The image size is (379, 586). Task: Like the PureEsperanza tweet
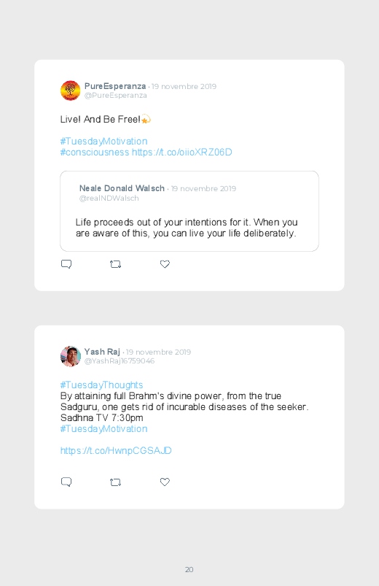(x=165, y=264)
